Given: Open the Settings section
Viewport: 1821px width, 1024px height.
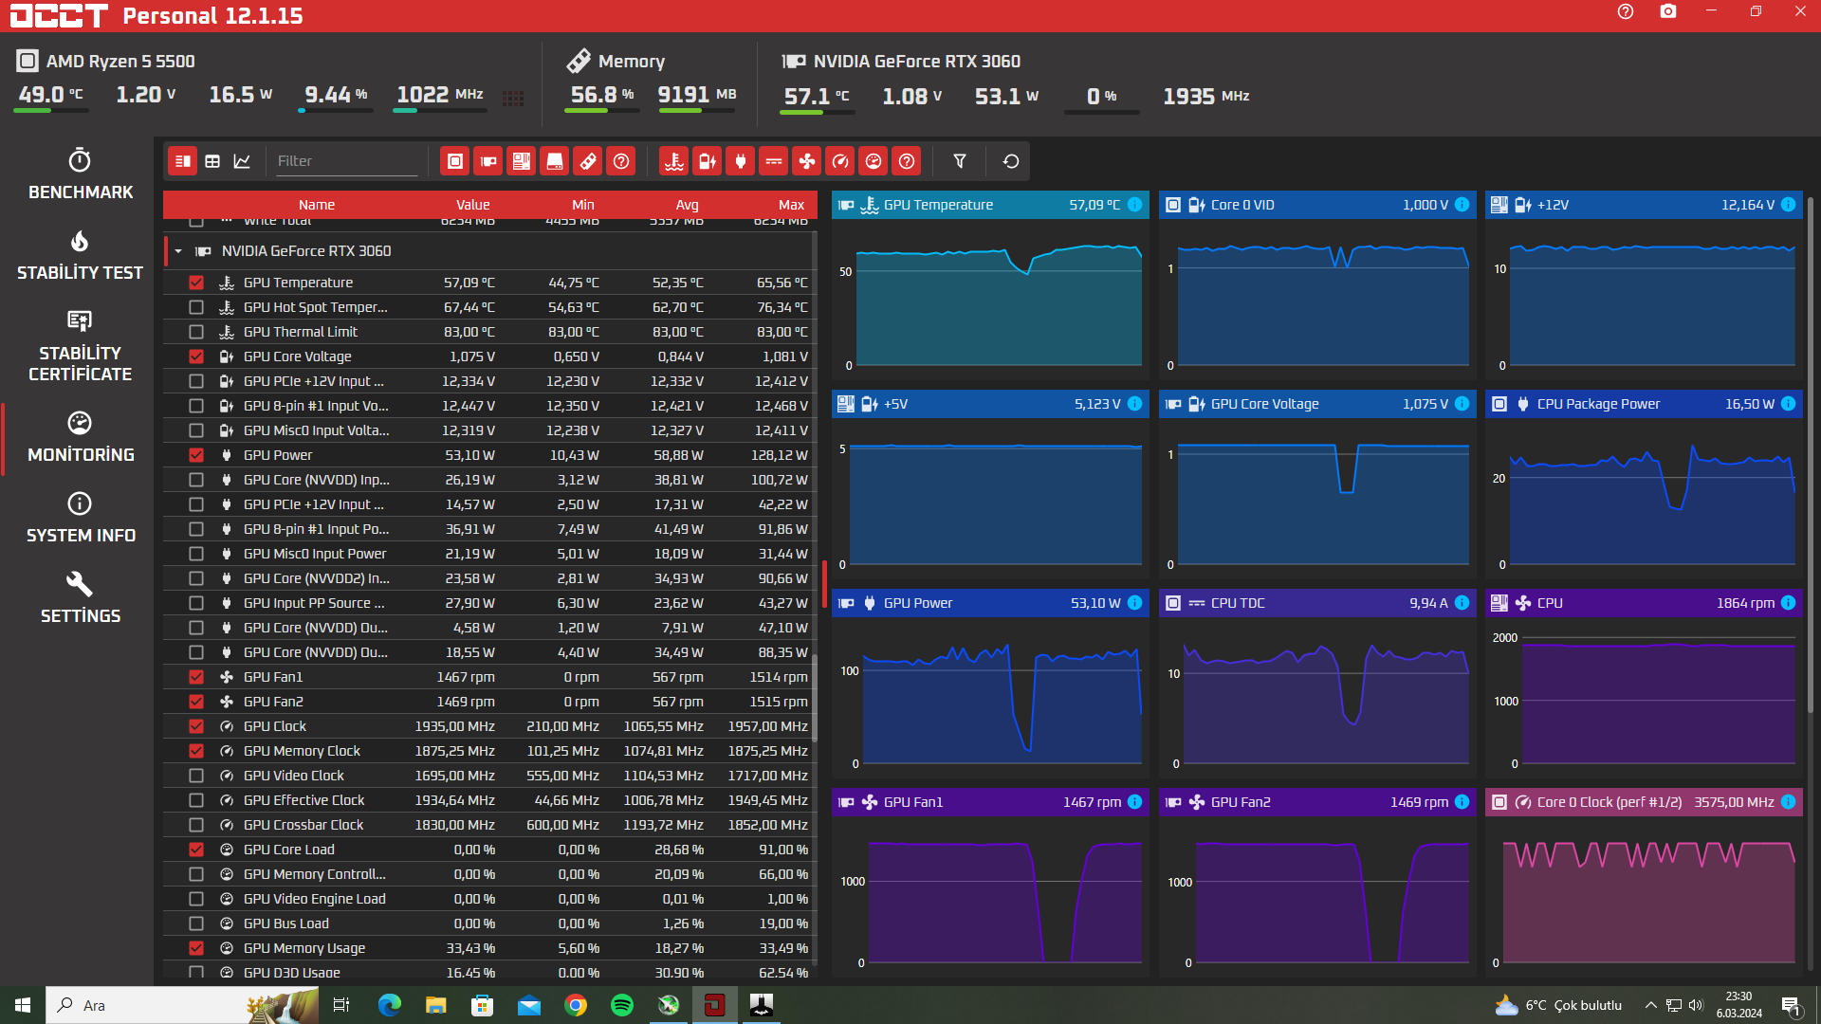Looking at the screenshot, I should 80,598.
